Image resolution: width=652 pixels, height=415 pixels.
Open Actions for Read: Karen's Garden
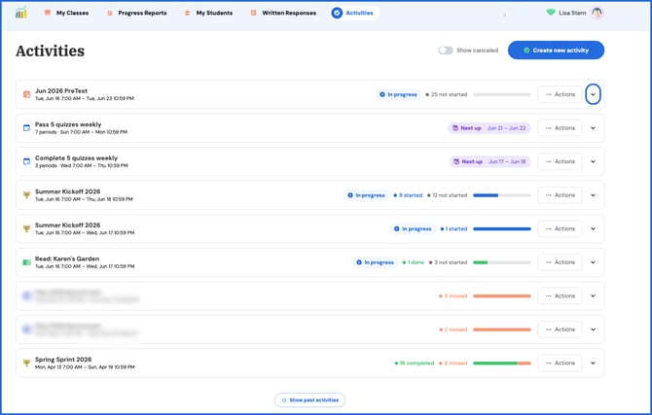(560, 262)
